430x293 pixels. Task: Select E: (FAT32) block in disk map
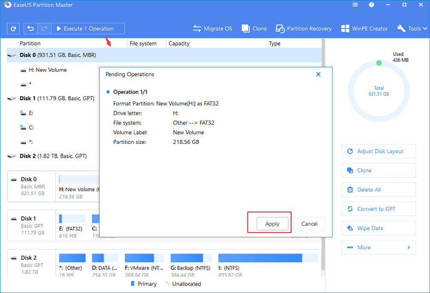72,227
